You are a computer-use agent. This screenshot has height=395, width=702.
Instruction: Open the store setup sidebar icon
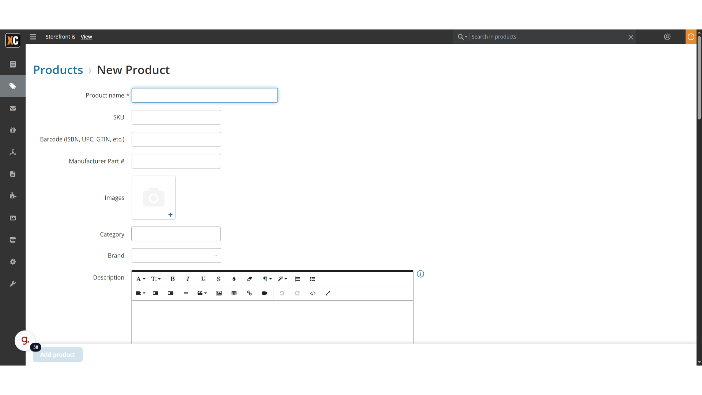(x=13, y=240)
